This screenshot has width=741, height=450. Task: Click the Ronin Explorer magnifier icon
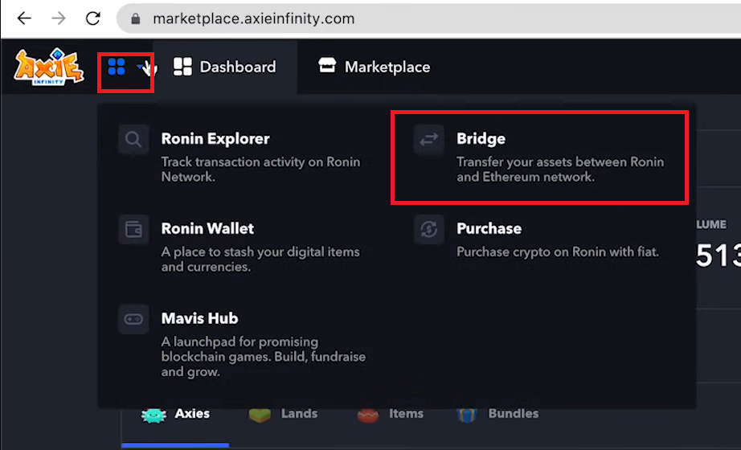(x=133, y=140)
